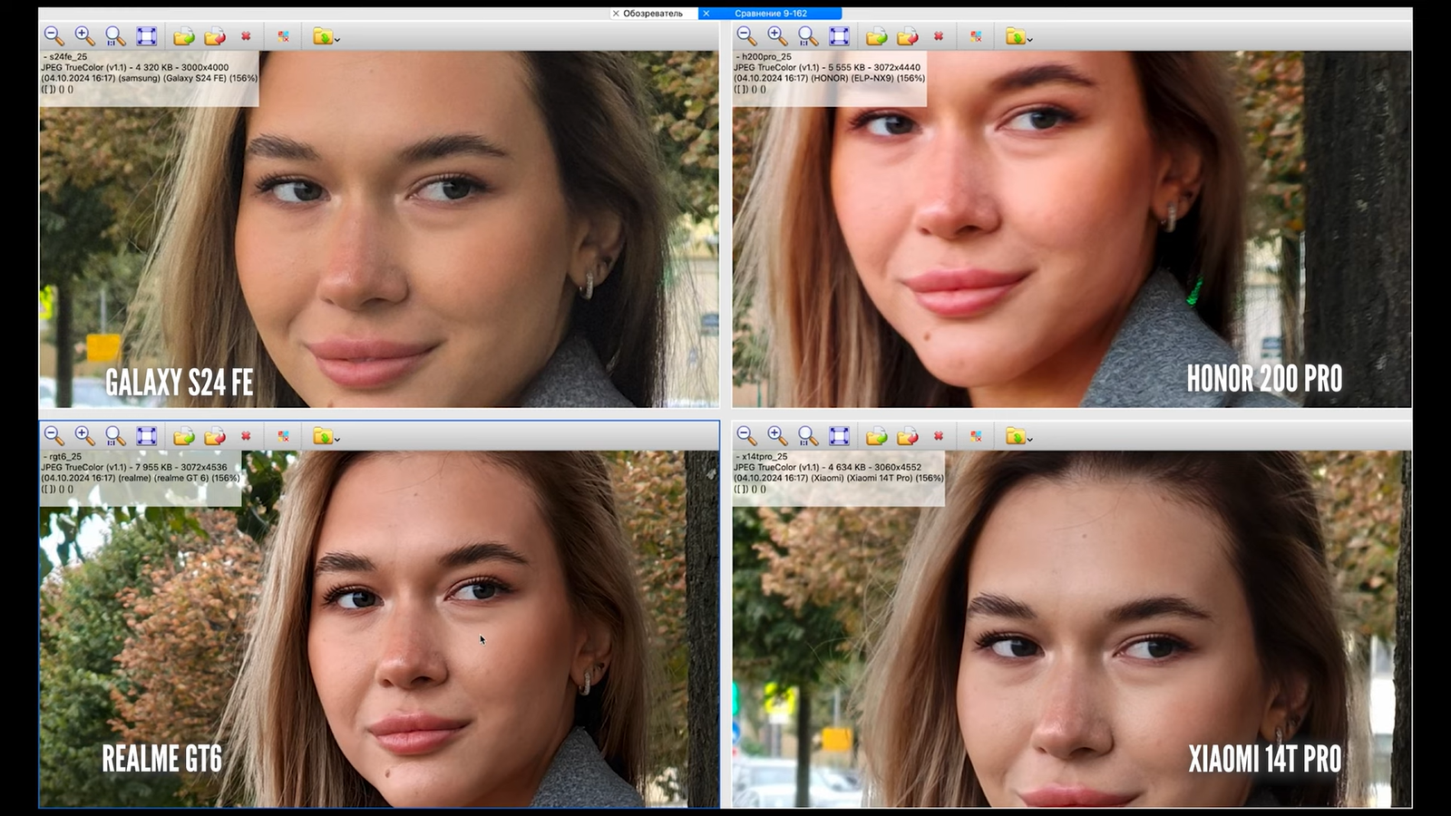Viewport: 1451px width, 816px height.
Task: Click colored-squares icon in s24fe_25 toolbar
Action: coord(283,36)
